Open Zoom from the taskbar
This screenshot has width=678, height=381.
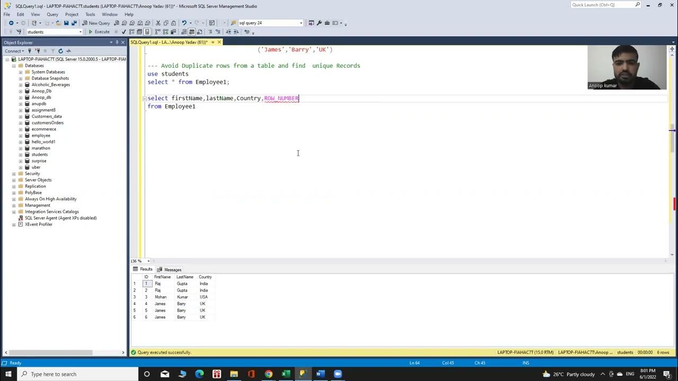pyautogui.click(x=337, y=374)
